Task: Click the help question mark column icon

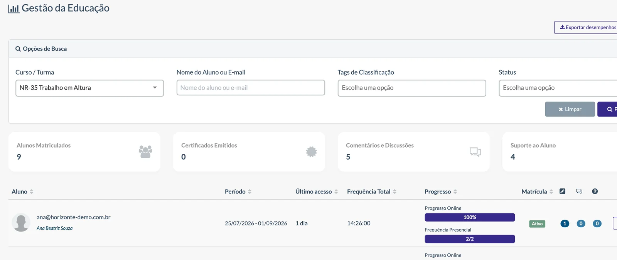Action: [595, 191]
